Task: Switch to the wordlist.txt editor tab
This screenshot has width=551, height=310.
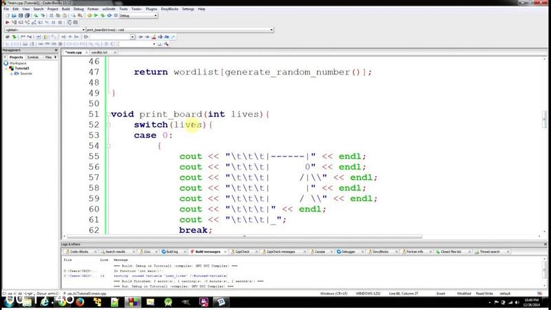Action: [99, 52]
